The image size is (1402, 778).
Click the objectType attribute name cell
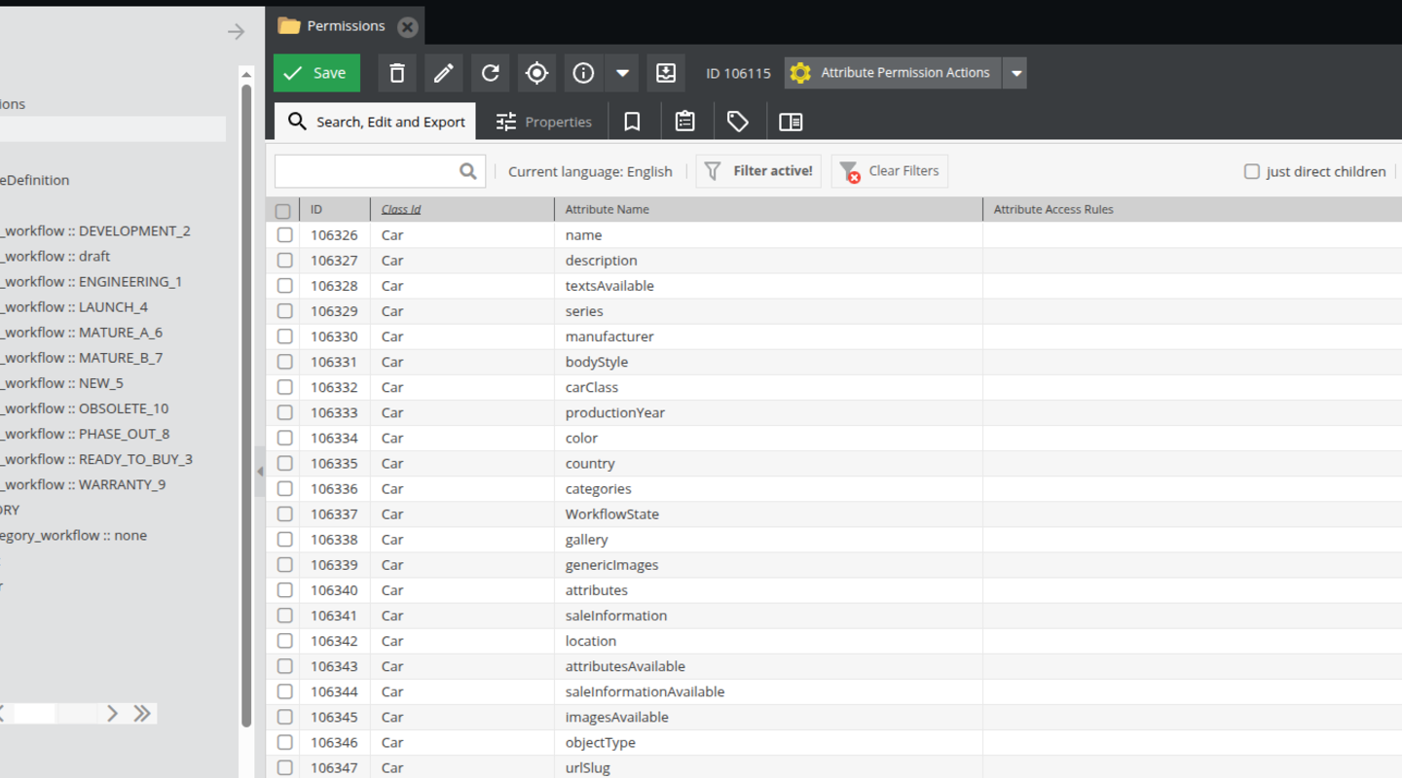coord(768,742)
